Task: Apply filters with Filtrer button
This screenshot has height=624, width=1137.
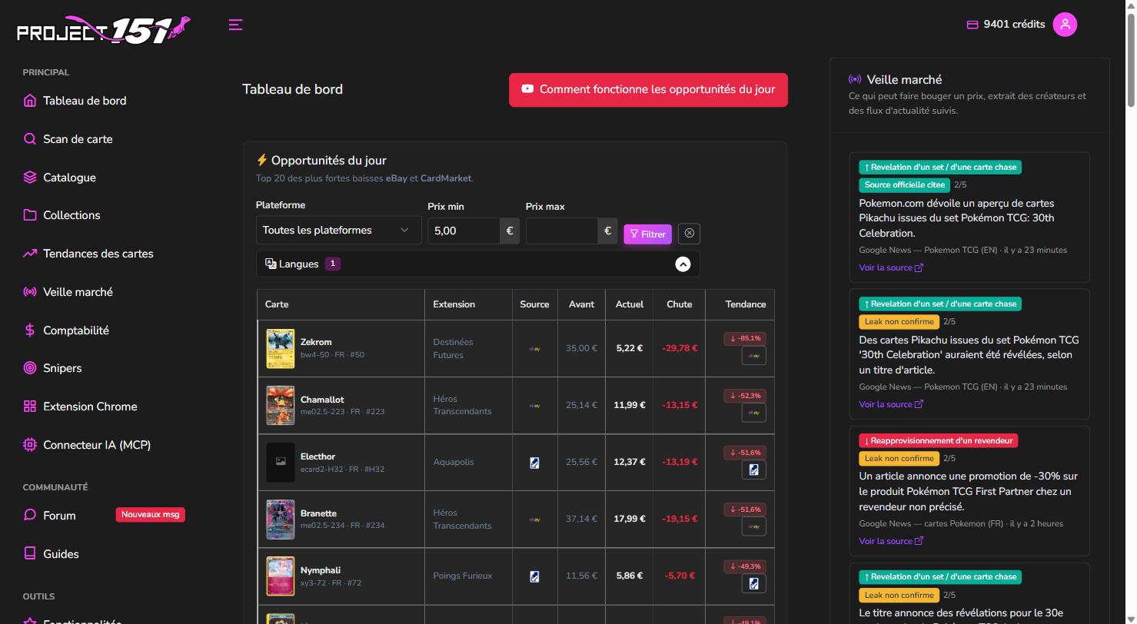Action: (x=647, y=234)
